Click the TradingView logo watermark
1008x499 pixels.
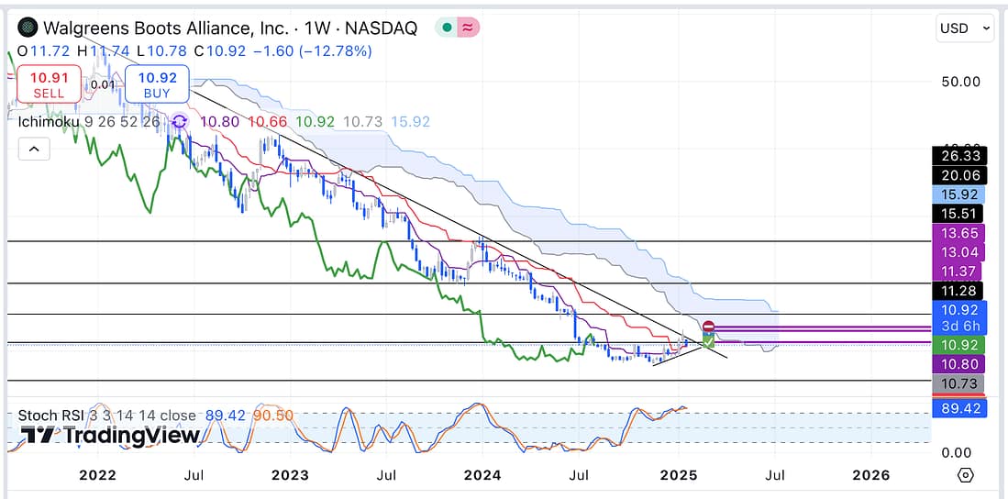[110, 435]
